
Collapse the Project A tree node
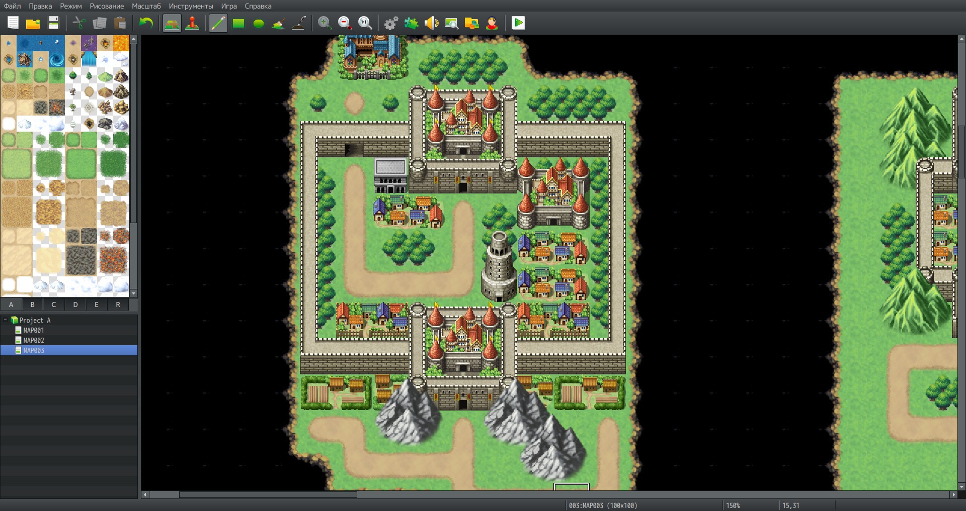click(x=5, y=320)
